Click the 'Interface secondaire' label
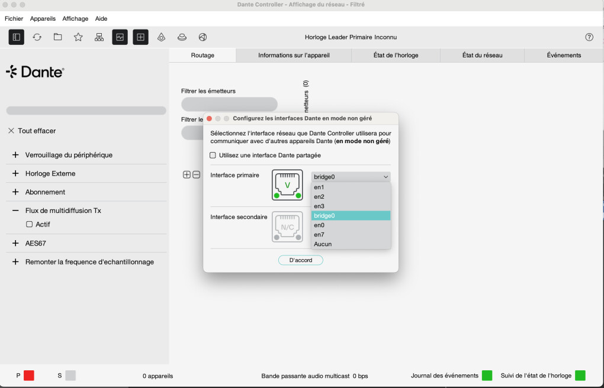The height and width of the screenshot is (388, 604). [239, 217]
